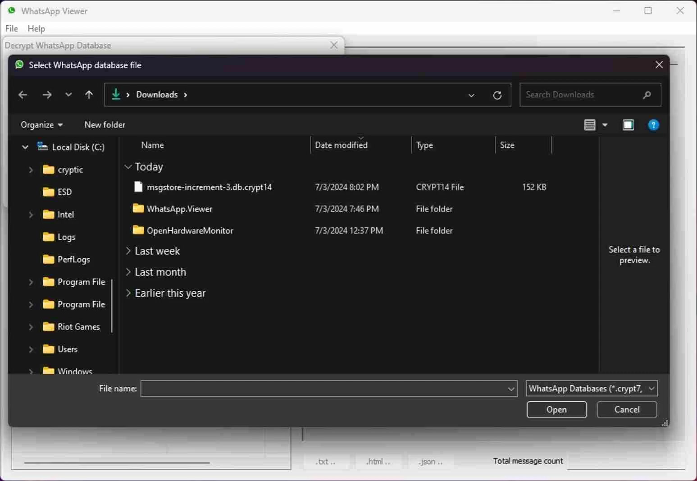Viewport: 697px width, 481px height.
Task: Open the File menu
Action: (12, 28)
